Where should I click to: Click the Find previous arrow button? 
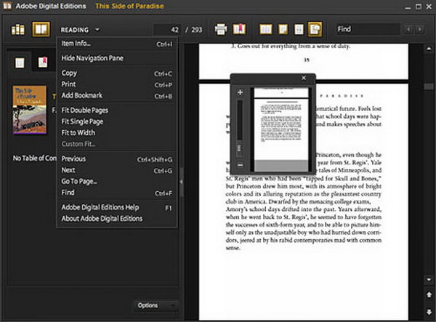pos(408,30)
